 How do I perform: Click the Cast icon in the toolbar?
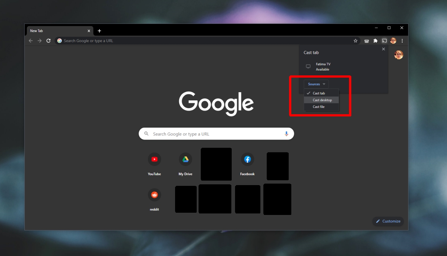click(384, 41)
